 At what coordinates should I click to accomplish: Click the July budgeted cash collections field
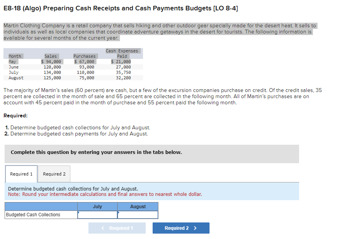[x=97, y=215]
